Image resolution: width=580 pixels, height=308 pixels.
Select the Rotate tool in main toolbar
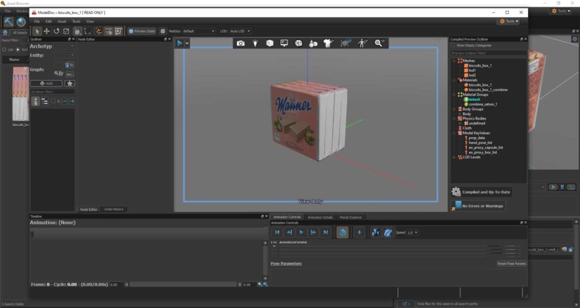pos(56,31)
